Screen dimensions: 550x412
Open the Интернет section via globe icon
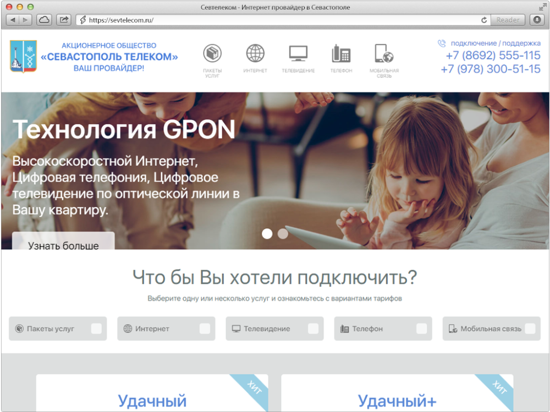pyautogui.click(x=255, y=52)
